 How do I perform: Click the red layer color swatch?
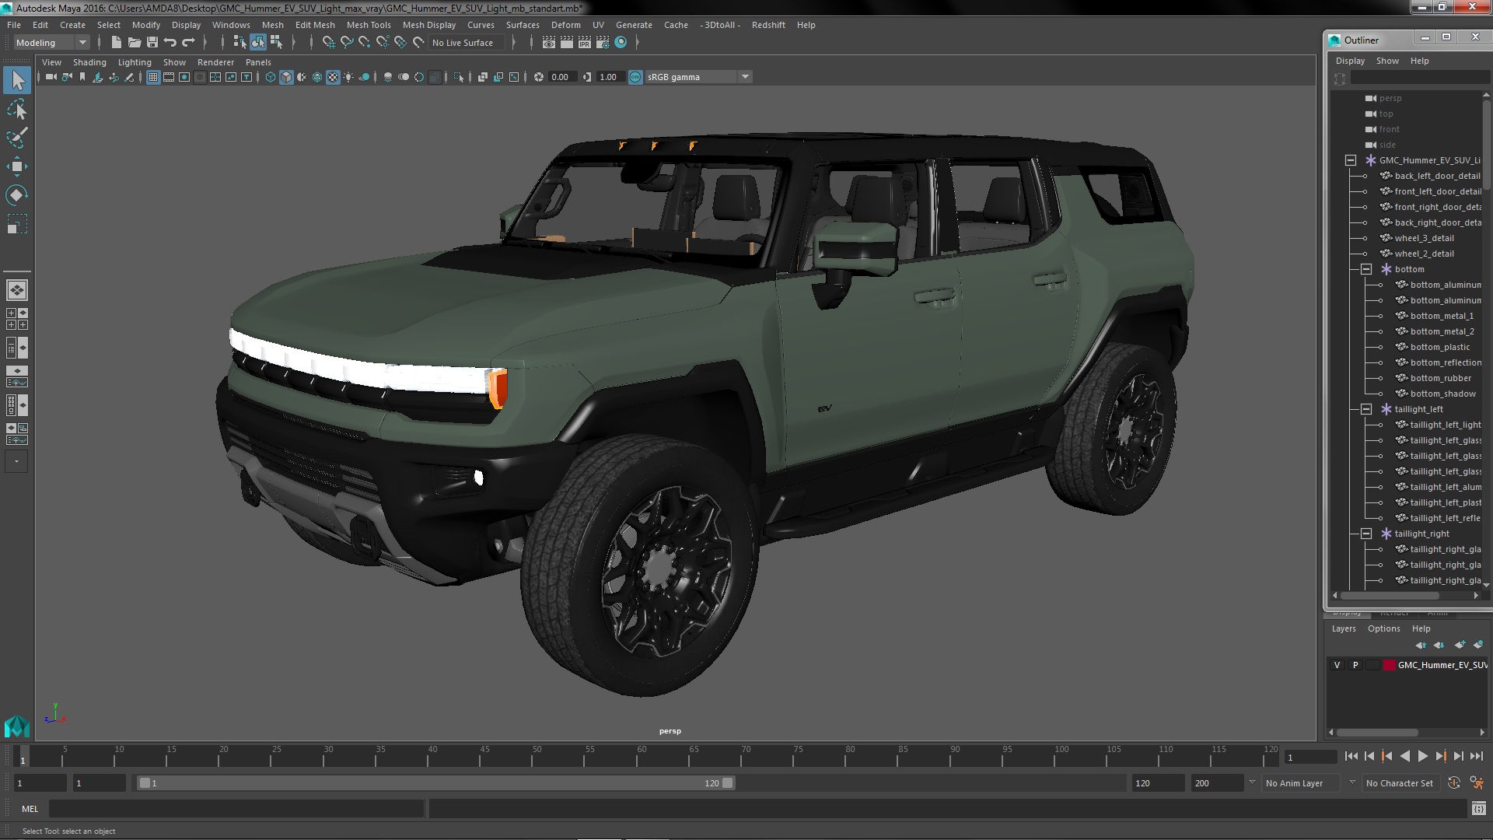[1390, 665]
